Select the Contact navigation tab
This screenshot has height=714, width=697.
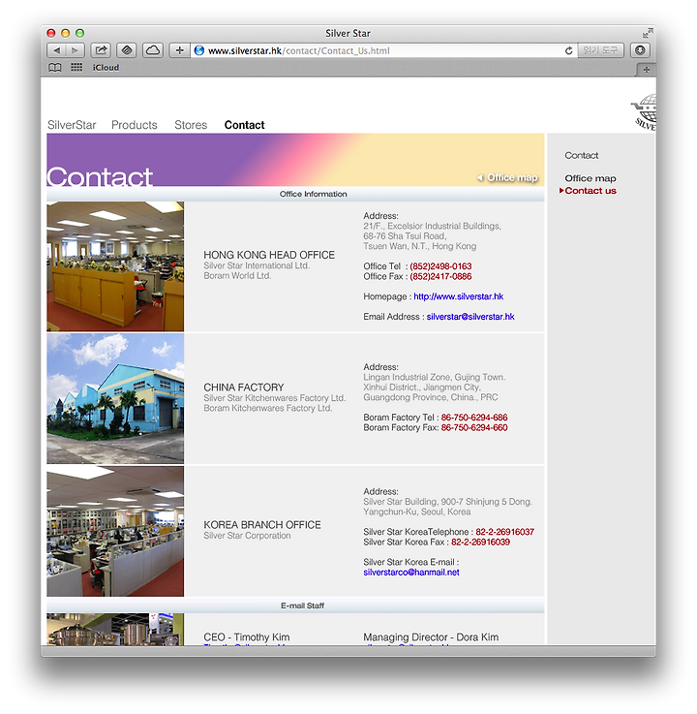(x=244, y=125)
